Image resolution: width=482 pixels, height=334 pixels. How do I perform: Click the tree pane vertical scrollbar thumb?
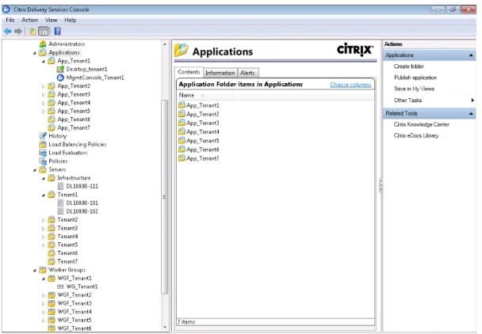(x=164, y=196)
